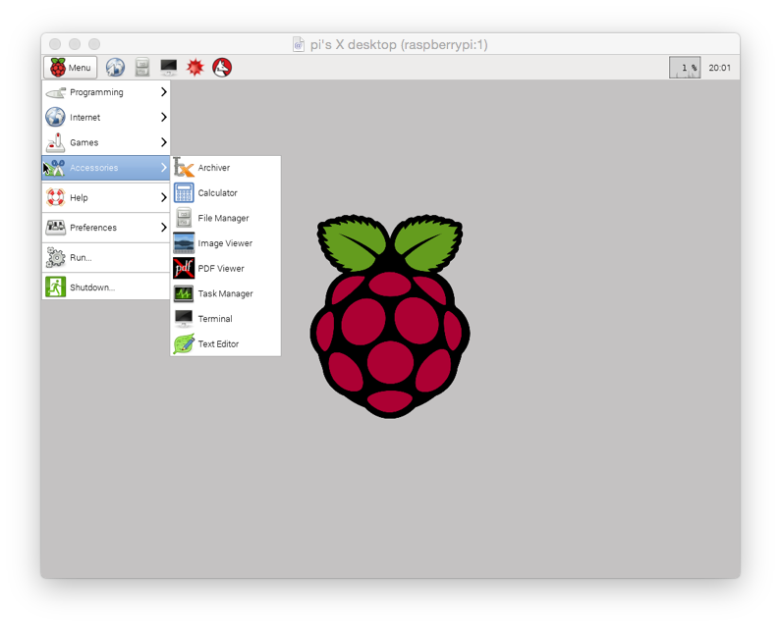This screenshot has width=781, height=627.
Task: Launch Text Editor from Accessories submenu
Action: (226, 343)
